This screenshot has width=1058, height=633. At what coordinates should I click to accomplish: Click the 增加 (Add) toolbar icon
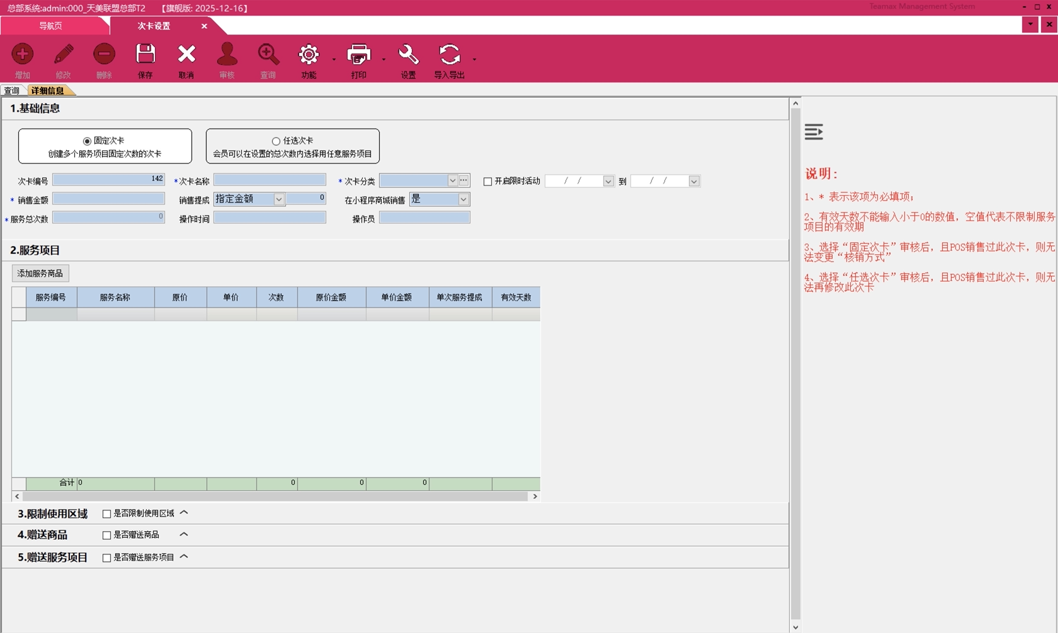[x=23, y=55]
